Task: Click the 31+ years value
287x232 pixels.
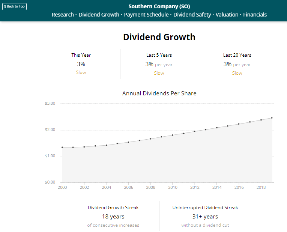Action: pyautogui.click(x=205, y=217)
